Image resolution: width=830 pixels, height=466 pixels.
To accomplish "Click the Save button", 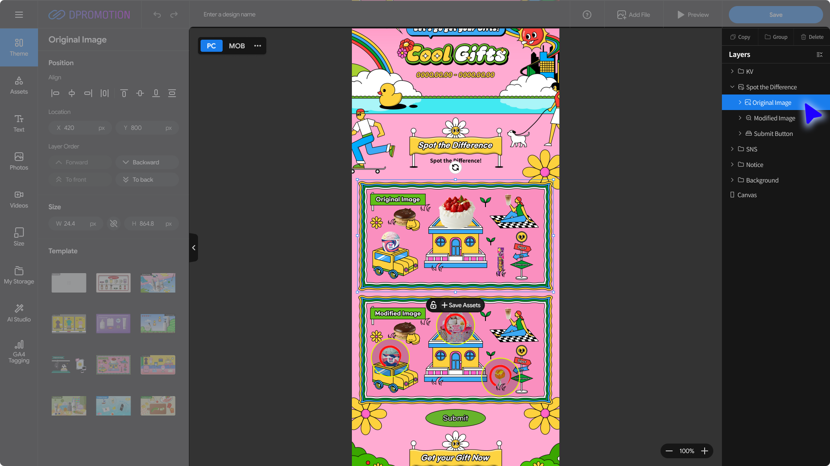I will coord(776,15).
